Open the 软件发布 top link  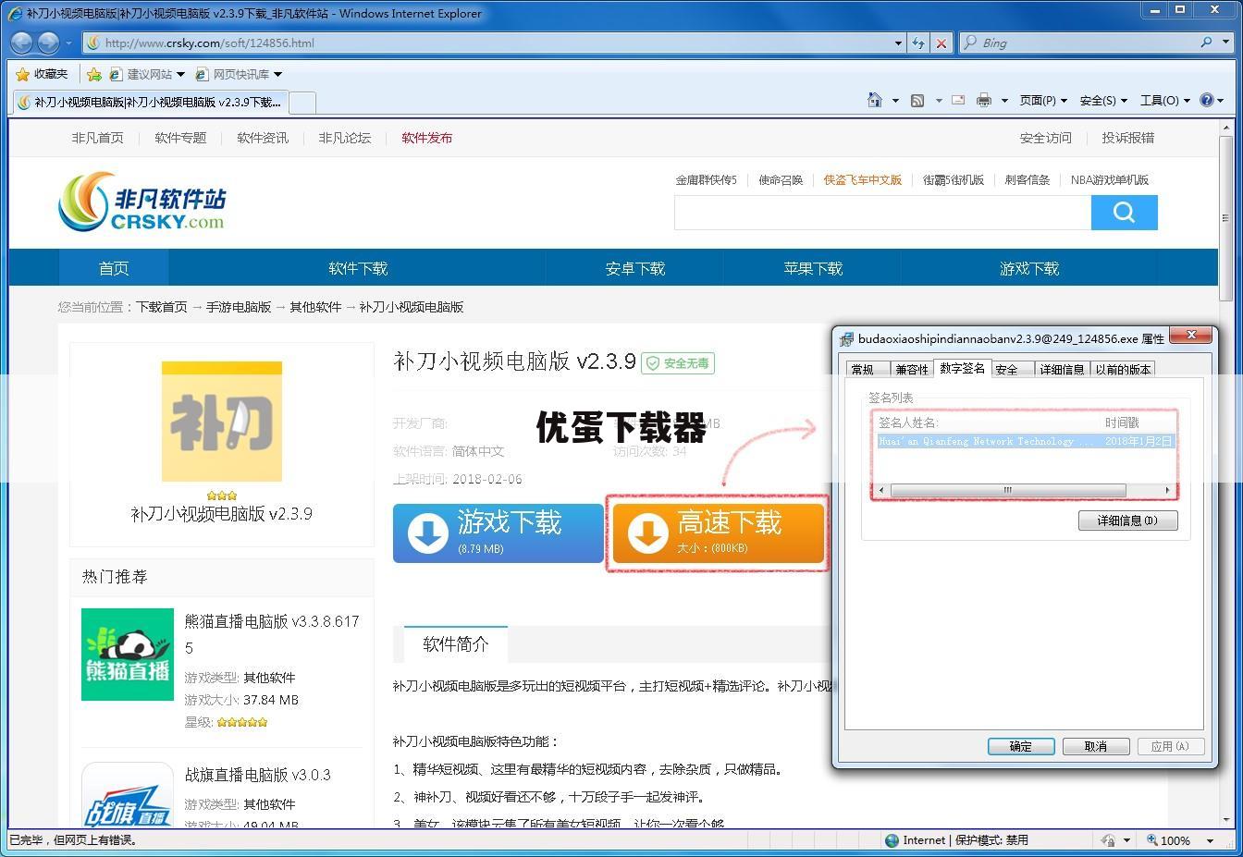click(426, 138)
